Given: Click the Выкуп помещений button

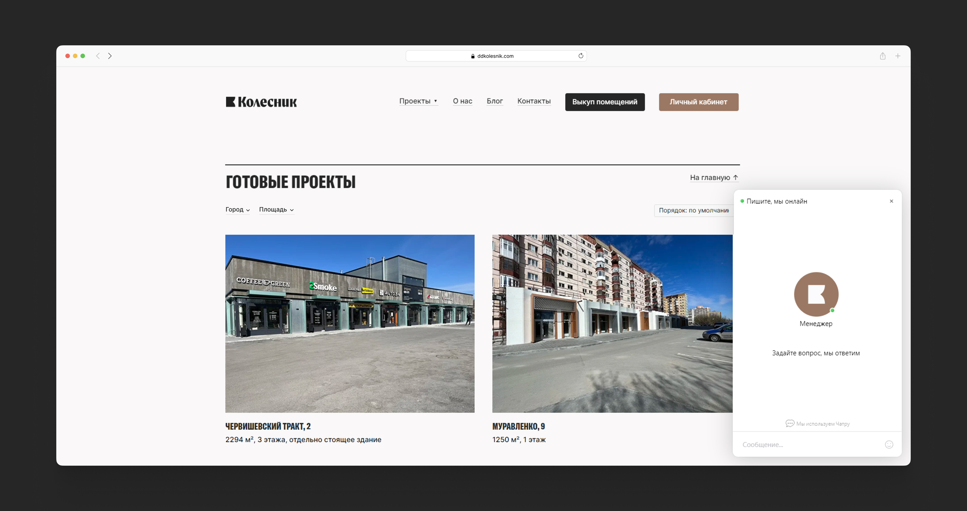Looking at the screenshot, I should pos(605,102).
